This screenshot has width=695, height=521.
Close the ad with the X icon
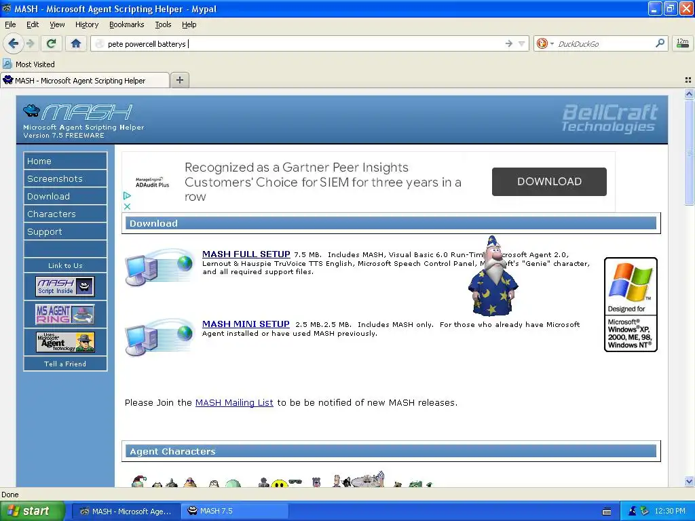pyautogui.click(x=127, y=206)
